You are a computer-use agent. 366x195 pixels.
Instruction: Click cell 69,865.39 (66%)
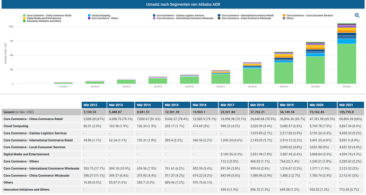click(x=351, y=119)
